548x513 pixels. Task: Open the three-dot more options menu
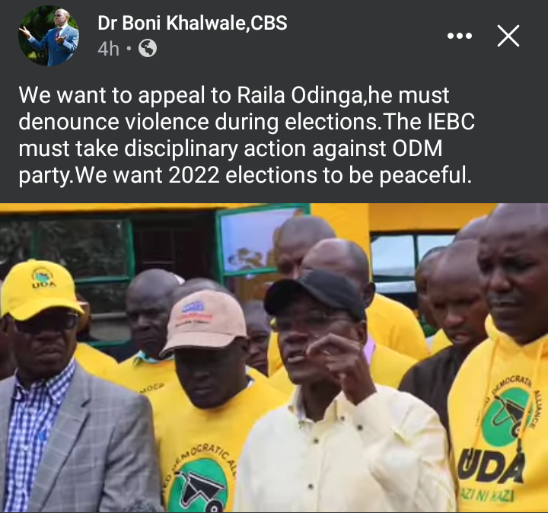coord(460,36)
